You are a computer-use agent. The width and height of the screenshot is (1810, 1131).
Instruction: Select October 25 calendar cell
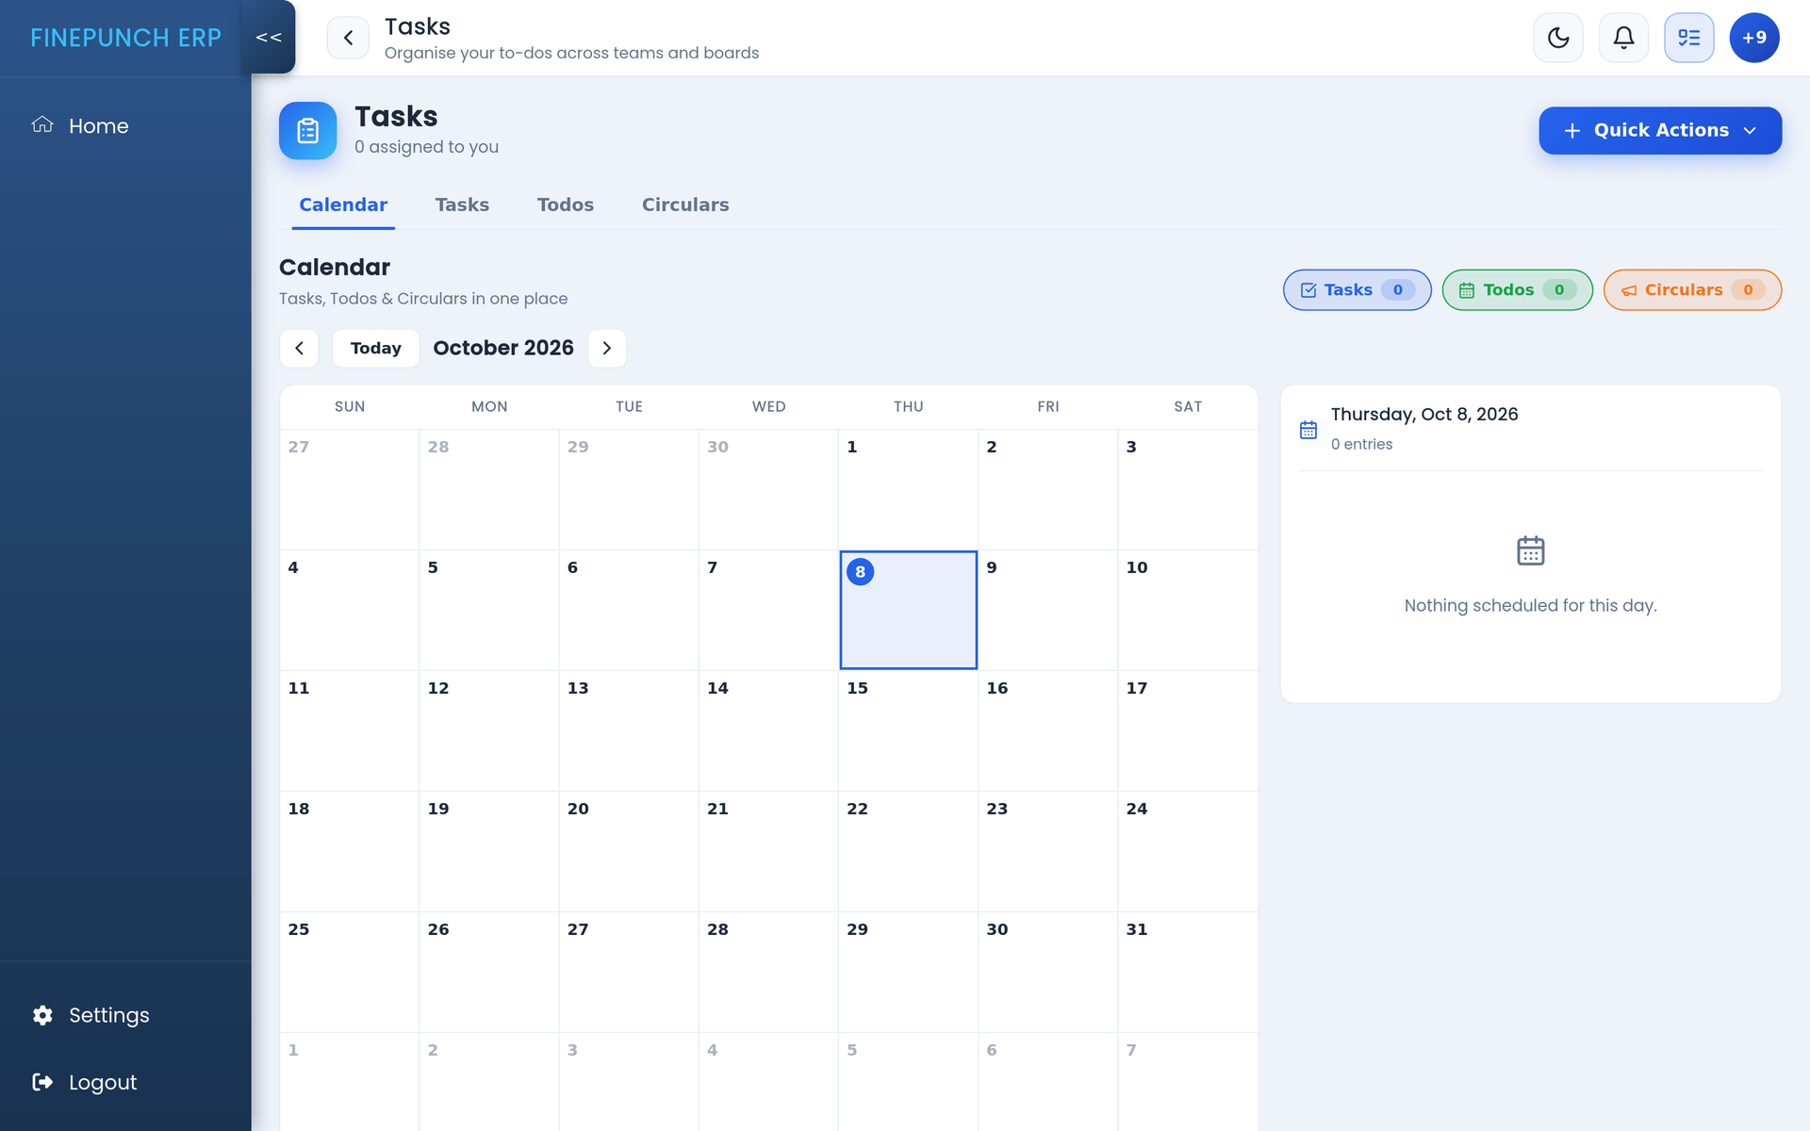pos(350,972)
